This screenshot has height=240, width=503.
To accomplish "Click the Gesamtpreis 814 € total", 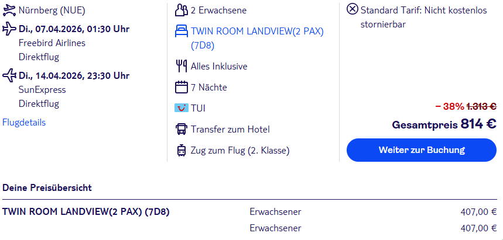I will (x=444, y=124).
